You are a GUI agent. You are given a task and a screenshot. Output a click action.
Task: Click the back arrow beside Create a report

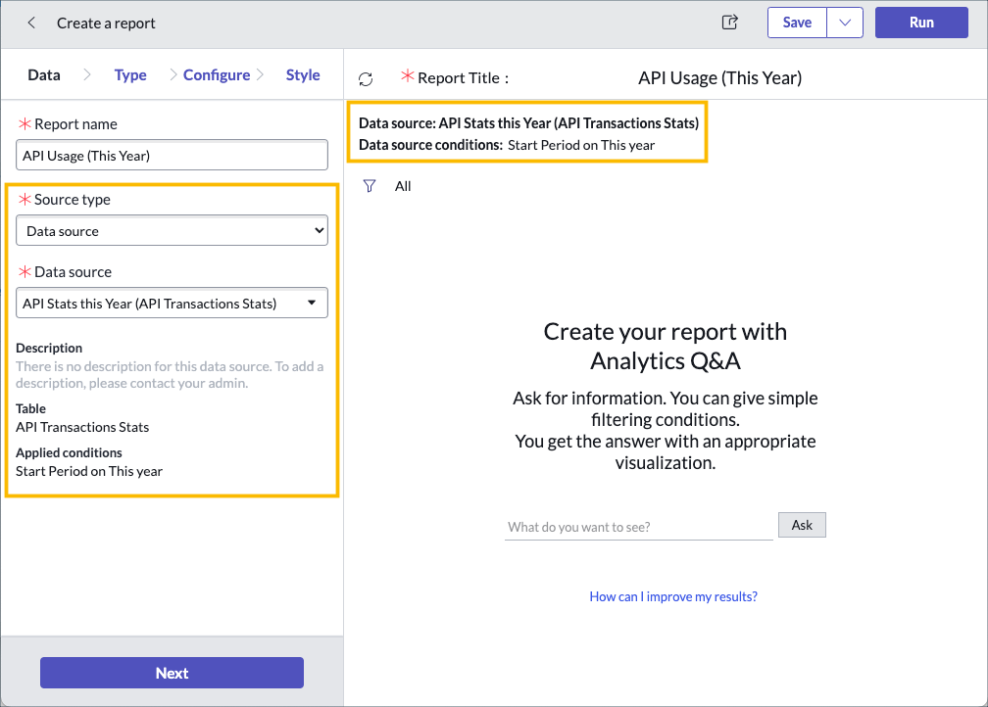point(31,23)
